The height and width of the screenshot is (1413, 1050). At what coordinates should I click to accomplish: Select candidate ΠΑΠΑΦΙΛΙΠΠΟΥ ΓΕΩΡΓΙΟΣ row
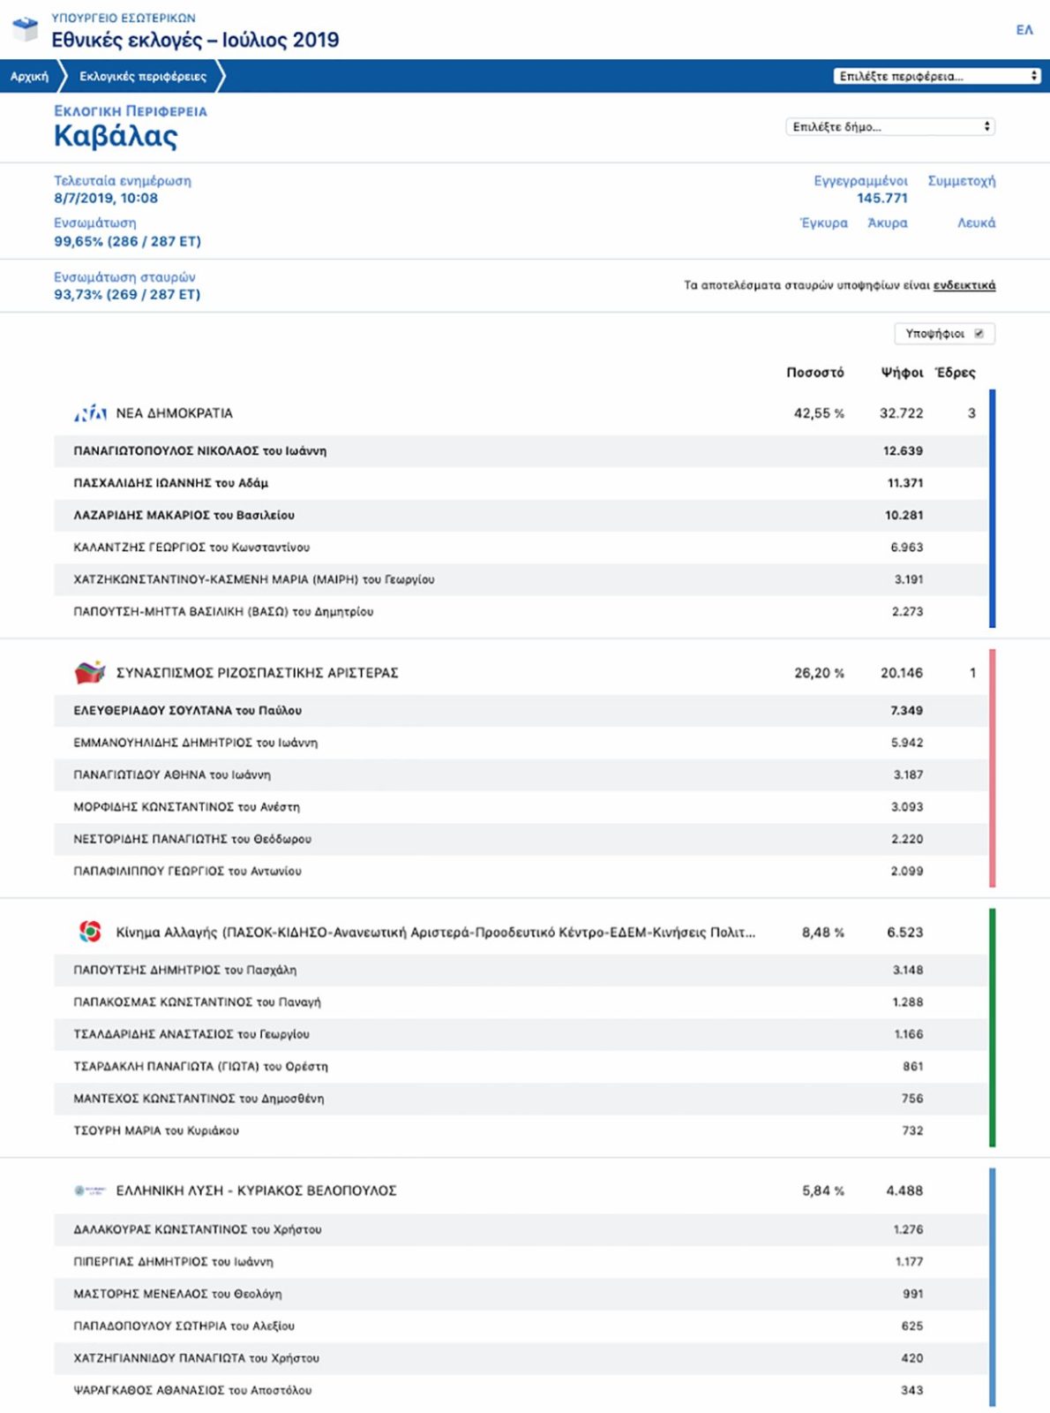[x=521, y=871]
